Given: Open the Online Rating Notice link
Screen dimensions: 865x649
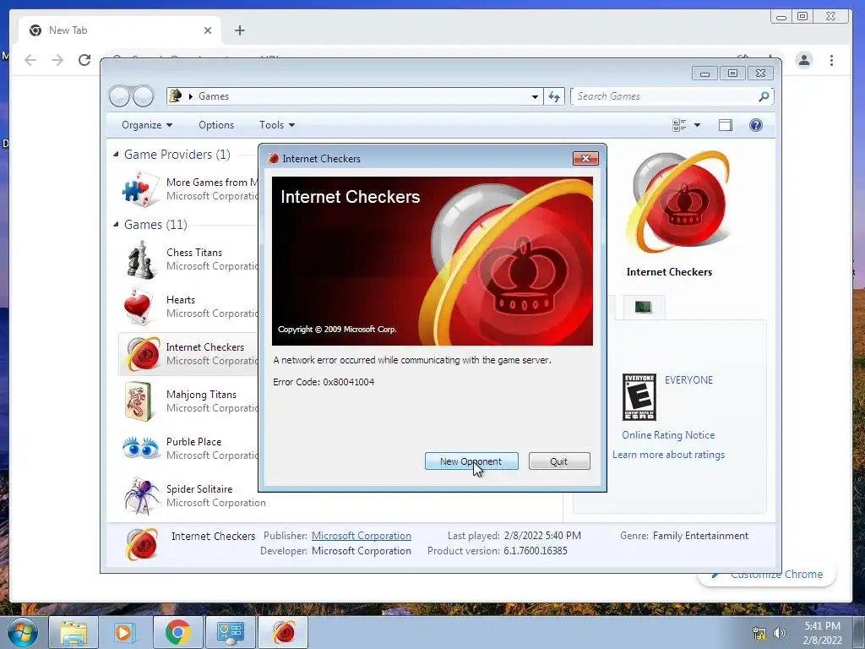Looking at the screenshot, I should click(668, 435).
